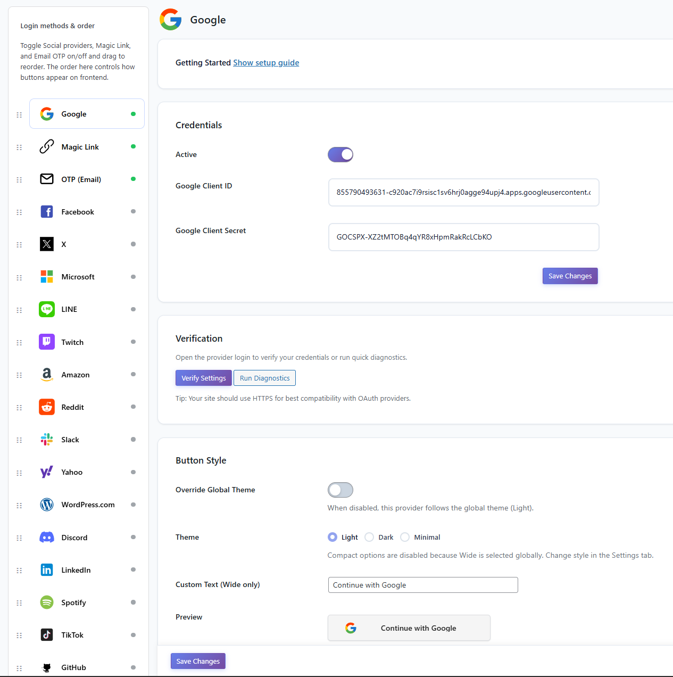
Task: Click the Twitch gray status dot
Action: coord(133,342)
